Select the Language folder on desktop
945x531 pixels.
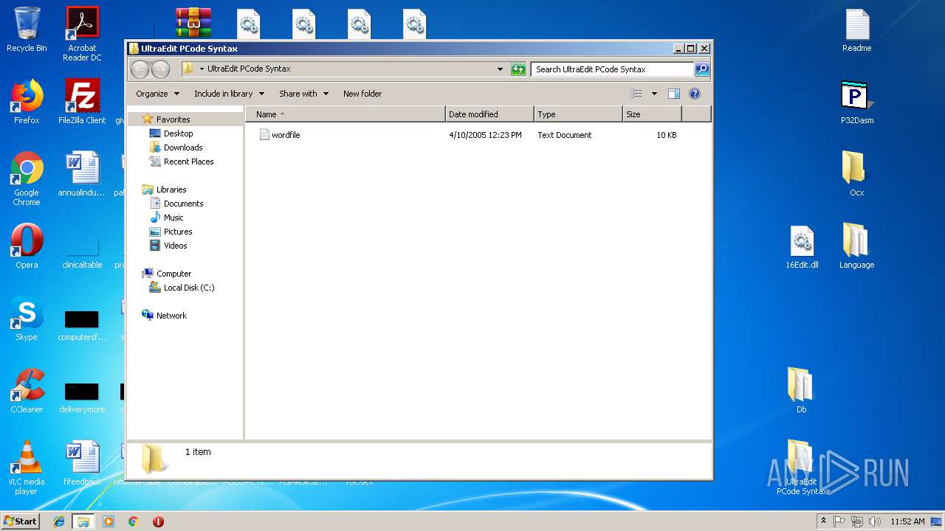point(857,246)
